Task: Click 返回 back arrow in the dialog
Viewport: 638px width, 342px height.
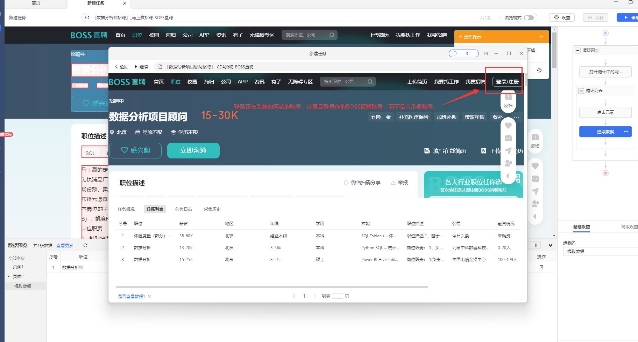Action: (x=122, y=67)
